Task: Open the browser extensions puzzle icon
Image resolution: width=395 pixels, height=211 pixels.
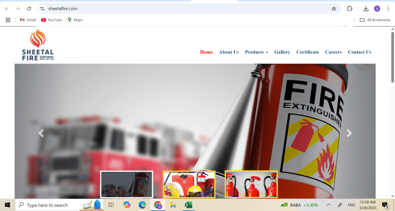Action: [x=349, y=8]
